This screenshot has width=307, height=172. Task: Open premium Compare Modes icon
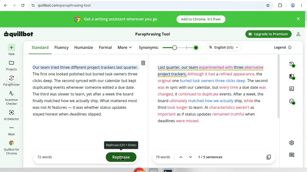292,77
